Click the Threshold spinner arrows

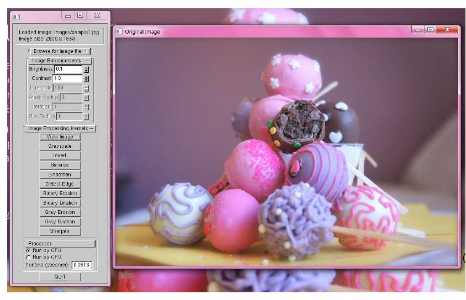click(87, 88)
